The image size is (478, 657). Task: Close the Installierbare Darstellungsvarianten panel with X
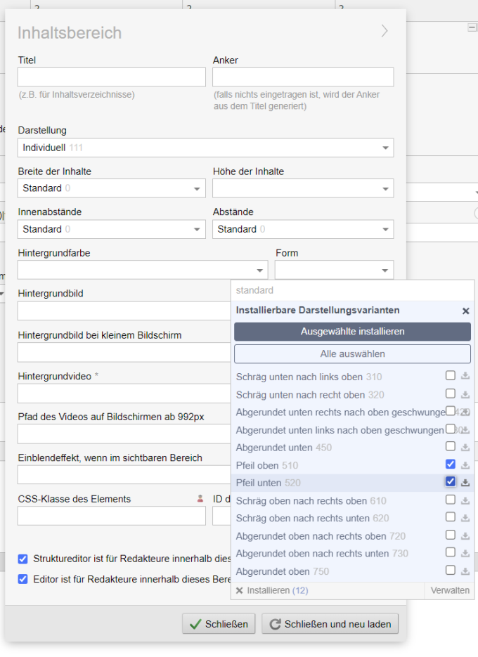pyautogui.click(x=465, y=311)
